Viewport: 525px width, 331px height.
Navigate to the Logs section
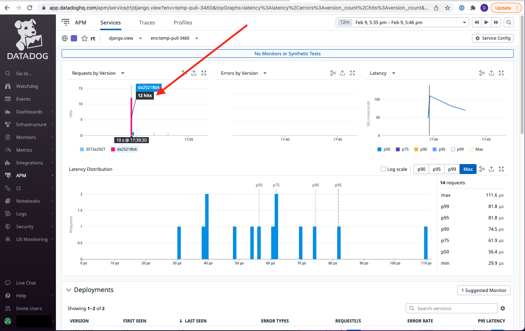pyautogui.click(x=22, y=214)
